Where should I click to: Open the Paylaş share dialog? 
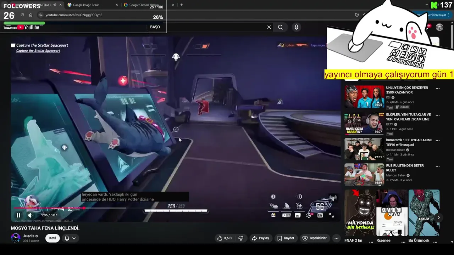[x=260, y=238]
